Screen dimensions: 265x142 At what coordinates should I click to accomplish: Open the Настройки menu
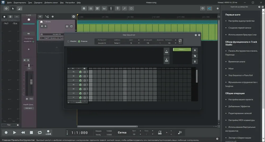pos(70,3)
